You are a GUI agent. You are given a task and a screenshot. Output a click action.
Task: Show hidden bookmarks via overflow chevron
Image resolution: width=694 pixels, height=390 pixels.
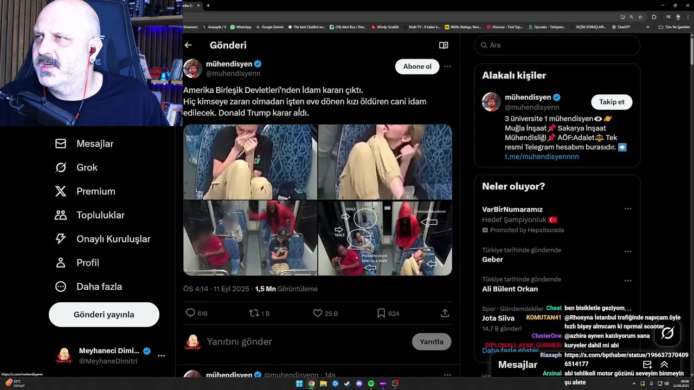[x=647, y=27]
